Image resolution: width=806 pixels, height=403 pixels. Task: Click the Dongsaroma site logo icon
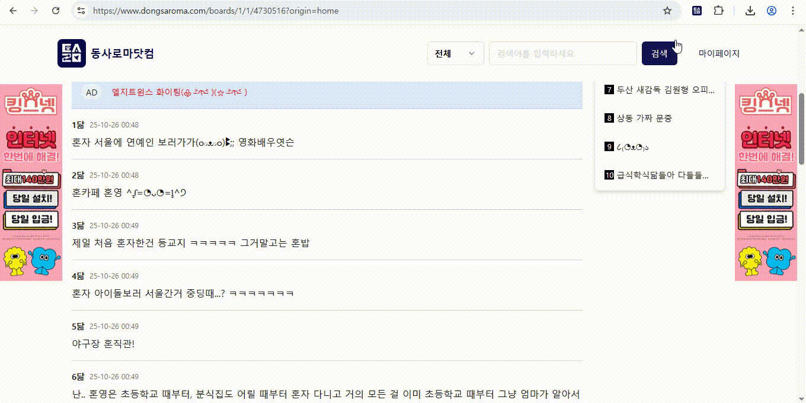click(72, 53)
